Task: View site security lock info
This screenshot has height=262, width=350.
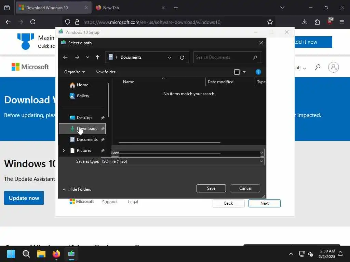Action: [77, 22]
